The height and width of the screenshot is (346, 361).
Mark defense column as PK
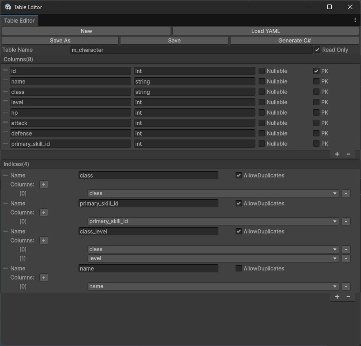coord(316,133)
